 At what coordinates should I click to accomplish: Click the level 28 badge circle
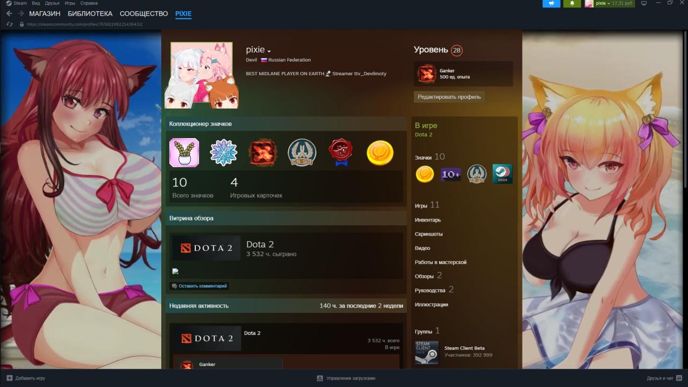coord(457,51)
